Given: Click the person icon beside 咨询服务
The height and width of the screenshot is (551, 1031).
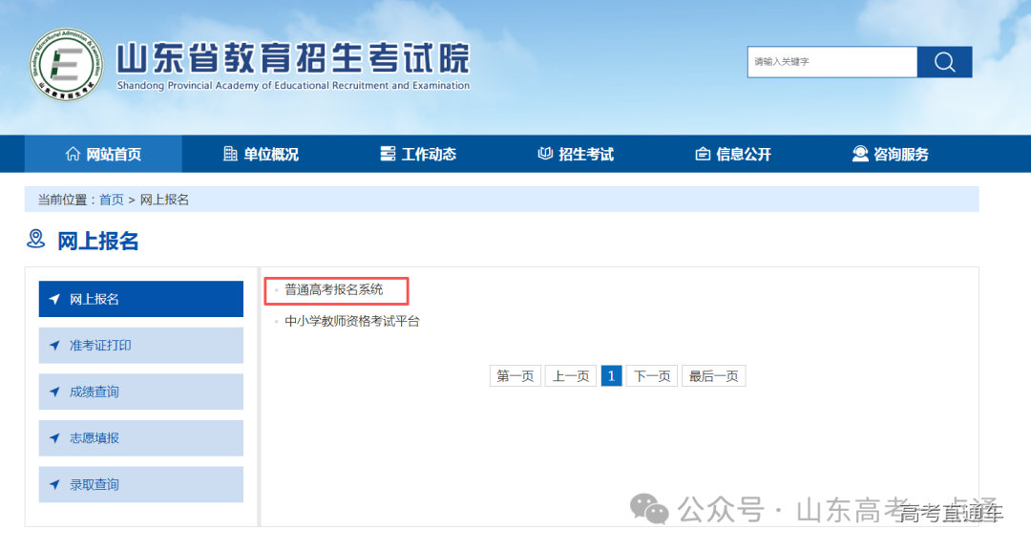Looking at the screenshot, I should click(x=859, y=153).
